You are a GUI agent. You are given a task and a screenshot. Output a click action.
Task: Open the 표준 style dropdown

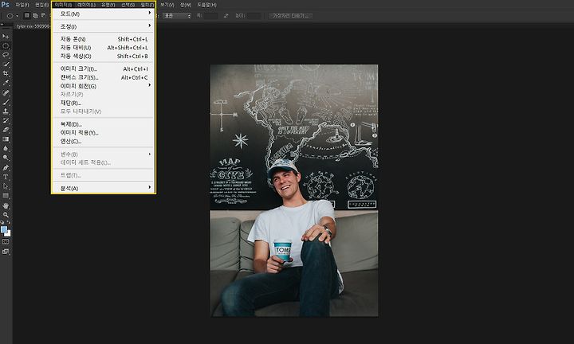tap(177, 16)
